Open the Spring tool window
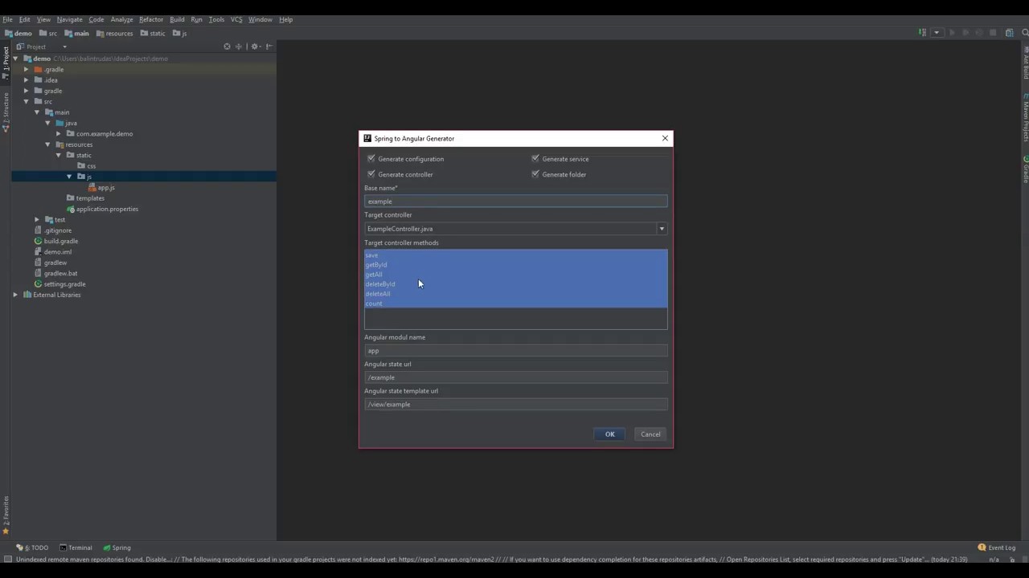The height and width of the screenshot is (578, 1029). pyautogui.click(x=117, y=547)
